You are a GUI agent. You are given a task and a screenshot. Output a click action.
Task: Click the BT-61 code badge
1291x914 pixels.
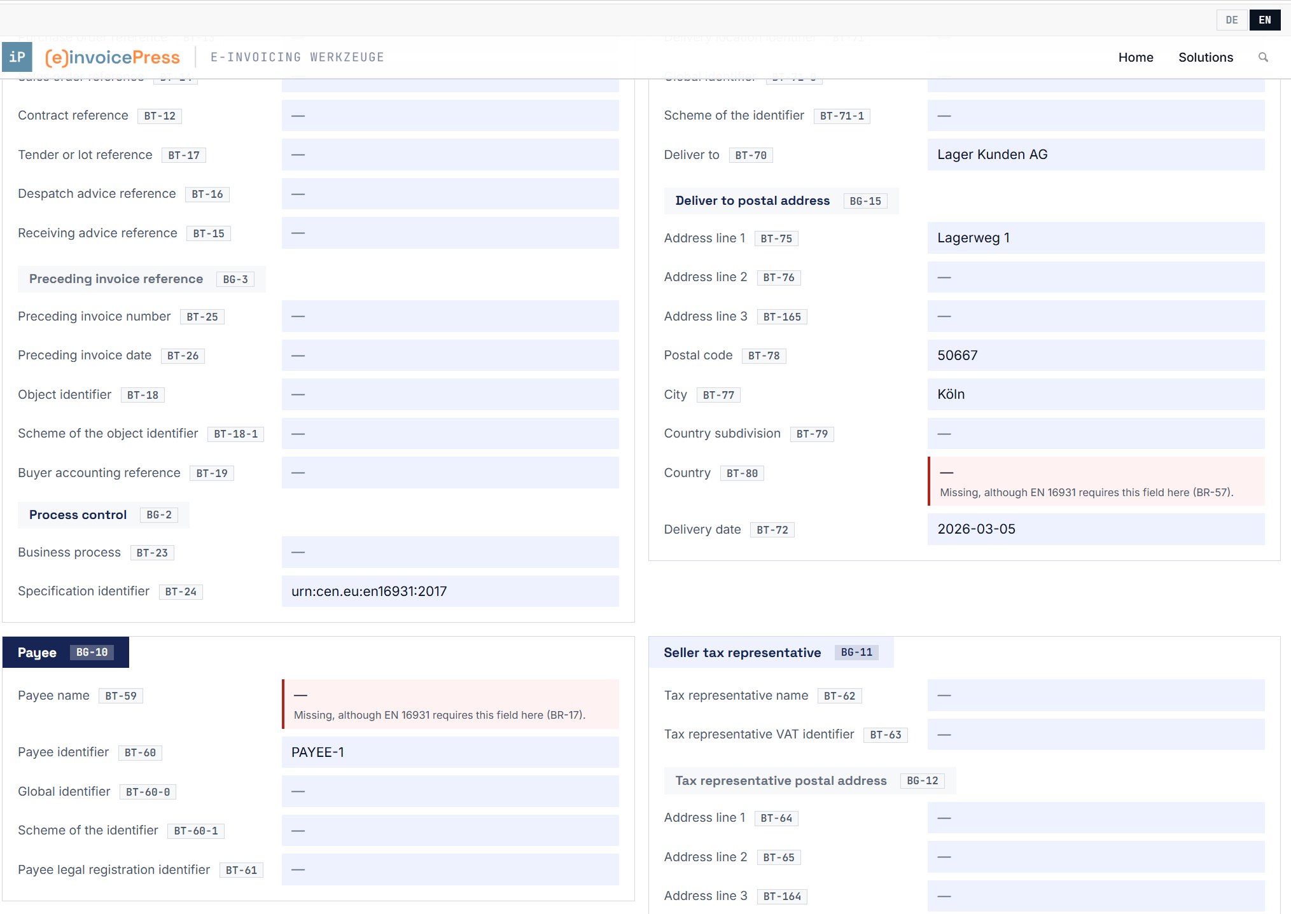[x=241, y=870]
